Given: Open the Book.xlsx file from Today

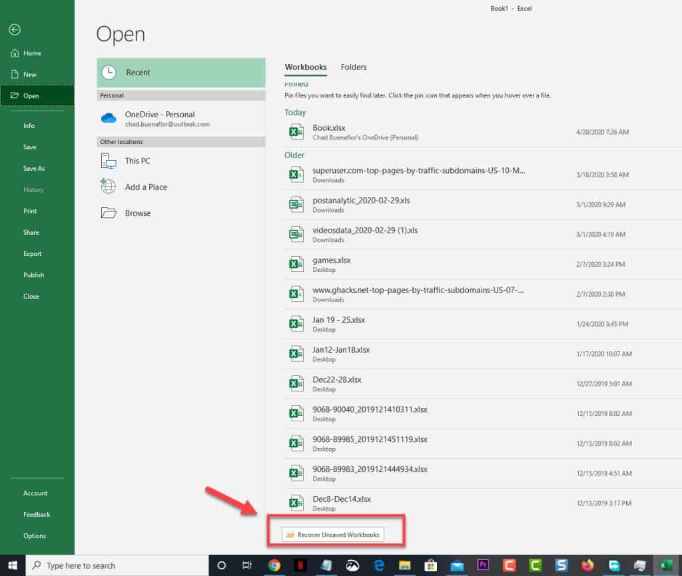Looking at the screenshot, I should pos(329,128).
